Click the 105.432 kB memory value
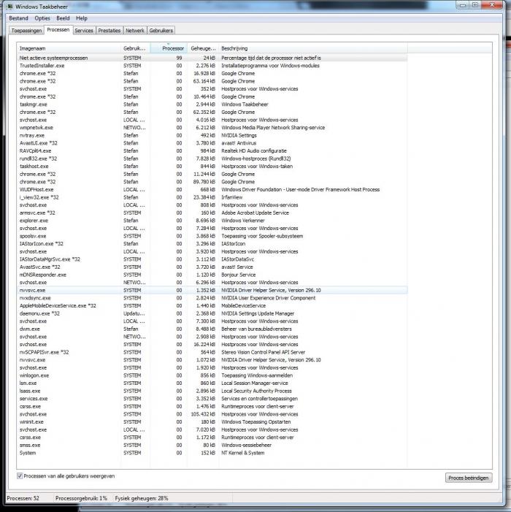This screenshot has height=512, width=511. pos(203,414)
